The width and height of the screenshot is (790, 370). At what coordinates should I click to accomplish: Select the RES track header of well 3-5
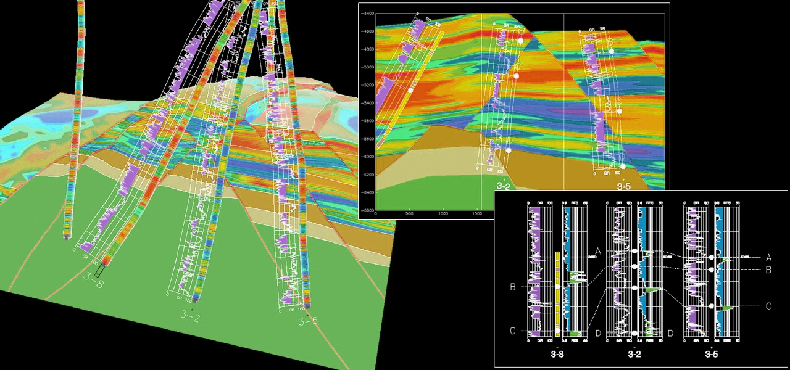[x=726, y=202]
